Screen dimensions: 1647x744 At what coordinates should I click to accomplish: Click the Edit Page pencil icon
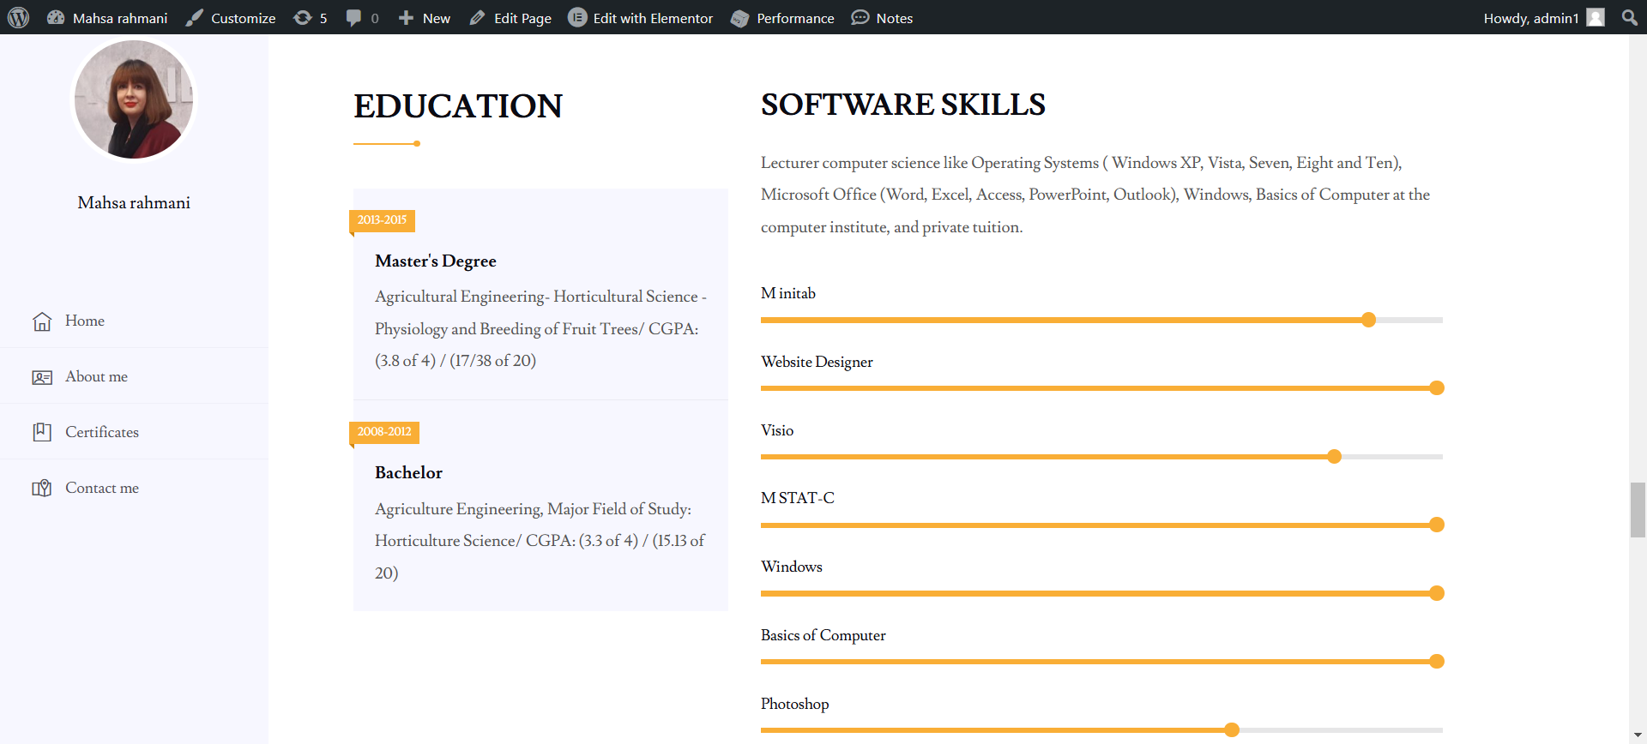point(477,18)
